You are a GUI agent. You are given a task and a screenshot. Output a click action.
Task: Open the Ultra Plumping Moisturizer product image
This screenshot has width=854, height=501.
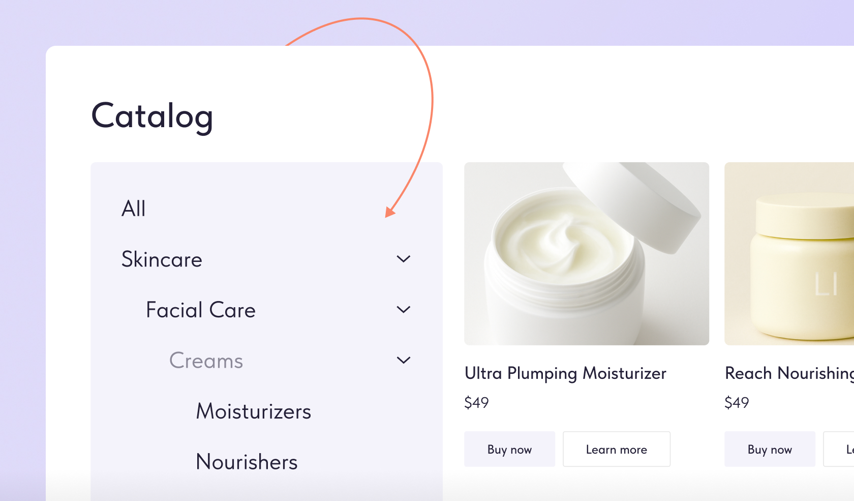(x=587, y=254)
